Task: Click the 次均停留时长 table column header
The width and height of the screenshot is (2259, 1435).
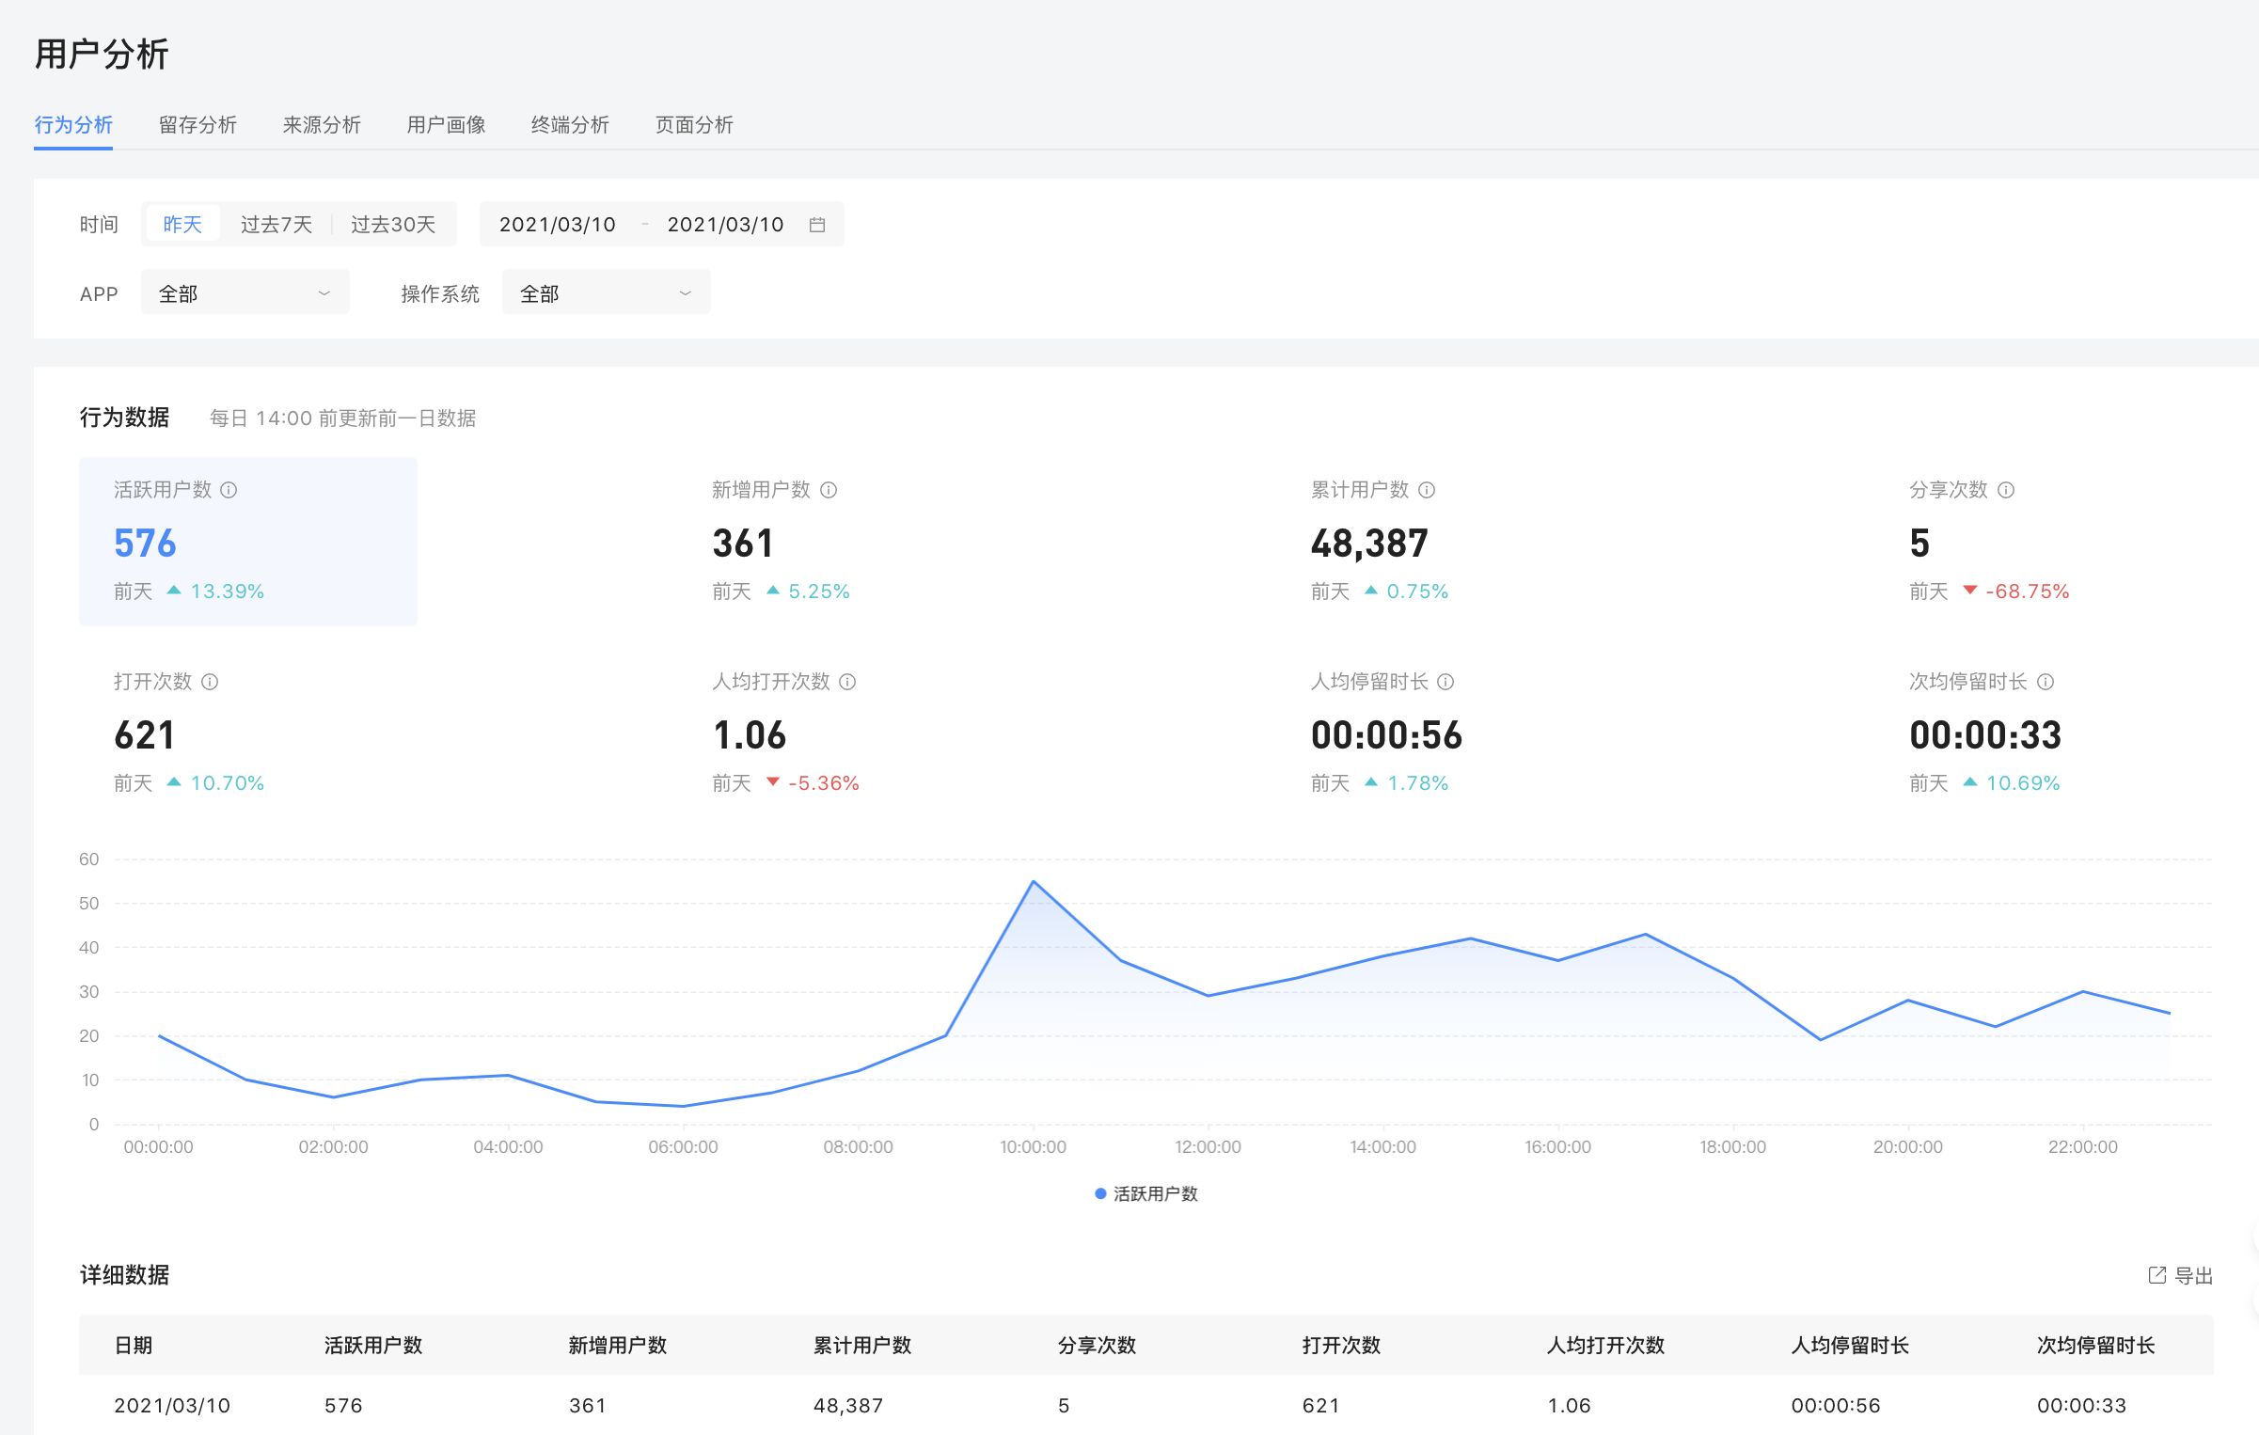Action: pyautogui.click(x=2095, y=1346)
